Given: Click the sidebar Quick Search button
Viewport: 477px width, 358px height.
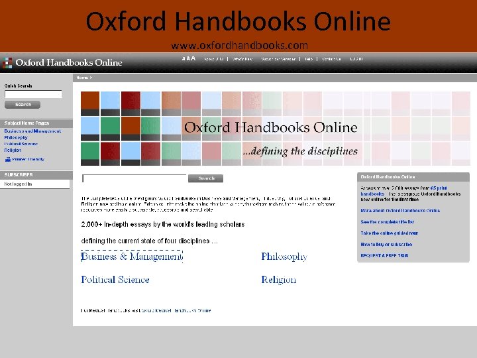Looking at the screenshot, I should 23,105.
